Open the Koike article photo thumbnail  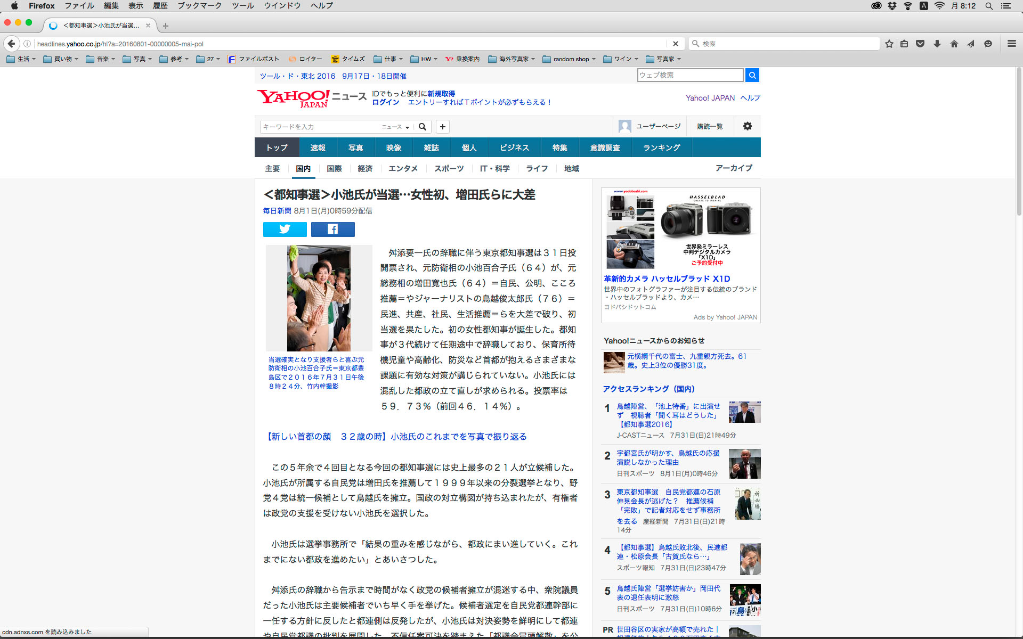pos(319,298)
